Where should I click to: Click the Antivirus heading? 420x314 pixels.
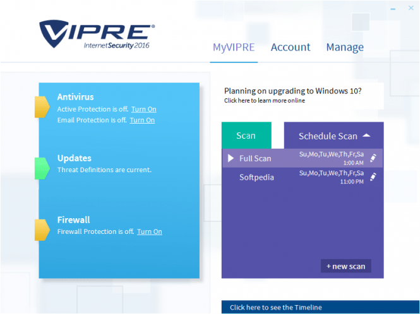[76, 97]
